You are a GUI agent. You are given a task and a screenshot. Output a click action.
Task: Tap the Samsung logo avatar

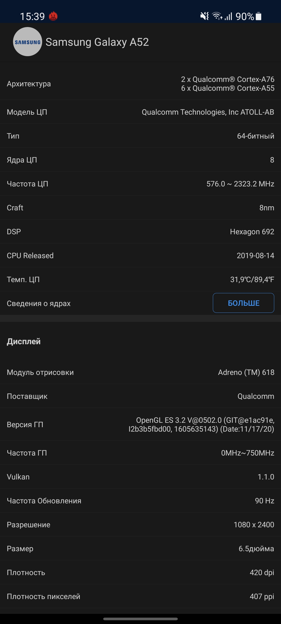tap(28, 42)
